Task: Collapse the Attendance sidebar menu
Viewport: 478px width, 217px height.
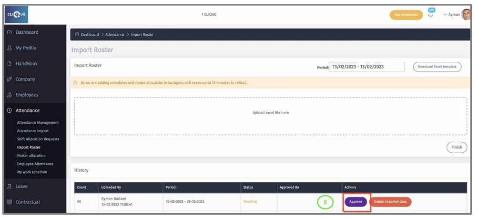Action: click(x=28, y=110)
